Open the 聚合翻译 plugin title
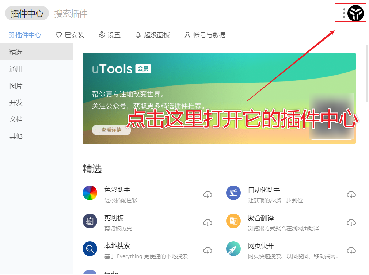The width and height of the screenshot is (369, 275). click(261, 218)
